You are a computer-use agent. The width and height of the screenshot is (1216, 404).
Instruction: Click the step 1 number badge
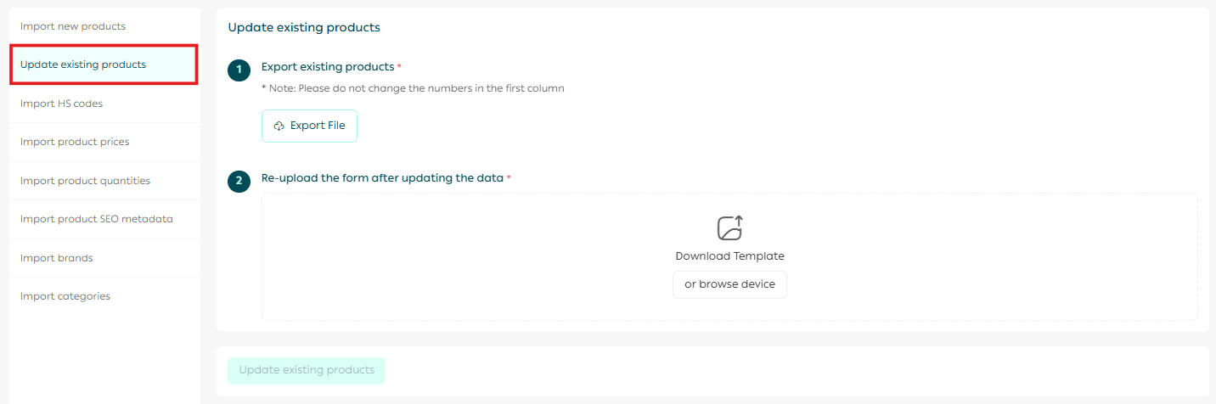point(239,70)
